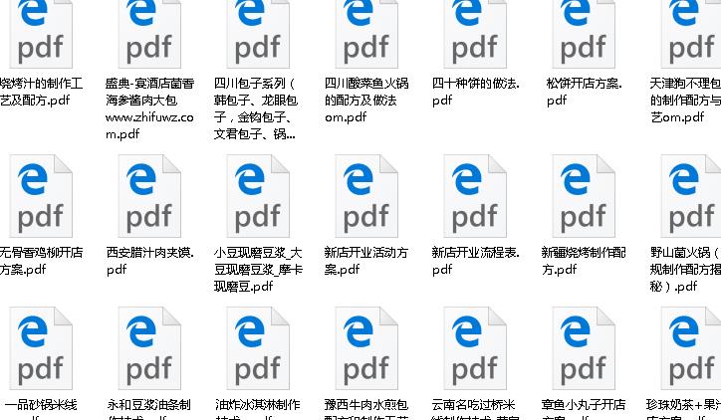
Task: Click the filename text 新疆烧烤制作配方.pdf
Action: [584, 261]
